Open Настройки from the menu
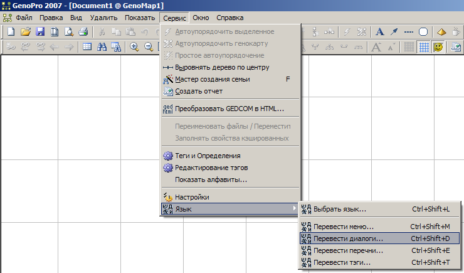Viewport: 464px width, 273px height. 230,197
